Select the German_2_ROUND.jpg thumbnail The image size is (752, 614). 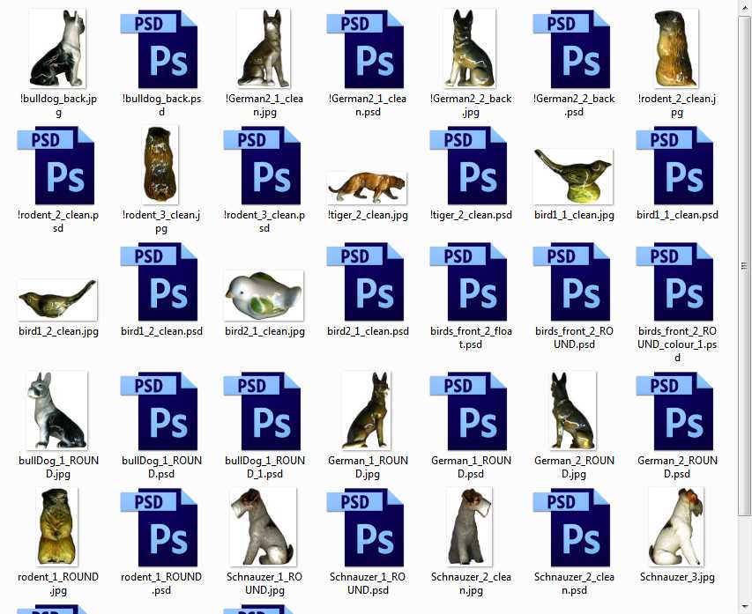tap(574, 411)
